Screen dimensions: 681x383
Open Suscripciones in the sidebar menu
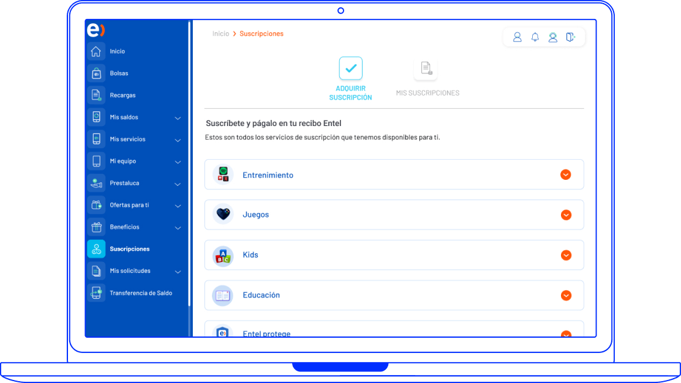tap(129, 249)
